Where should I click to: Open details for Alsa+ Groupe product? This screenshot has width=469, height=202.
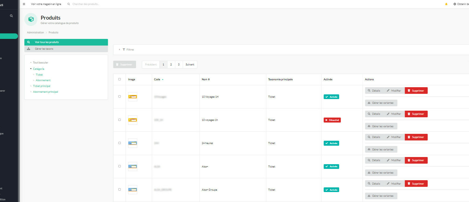click(x=374, y=184)
